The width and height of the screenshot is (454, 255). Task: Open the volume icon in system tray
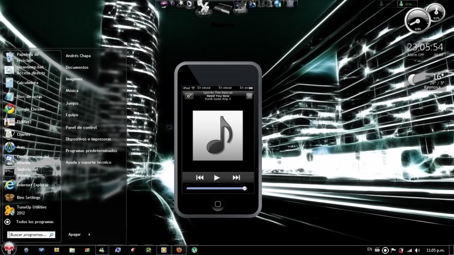pos(417,251)
